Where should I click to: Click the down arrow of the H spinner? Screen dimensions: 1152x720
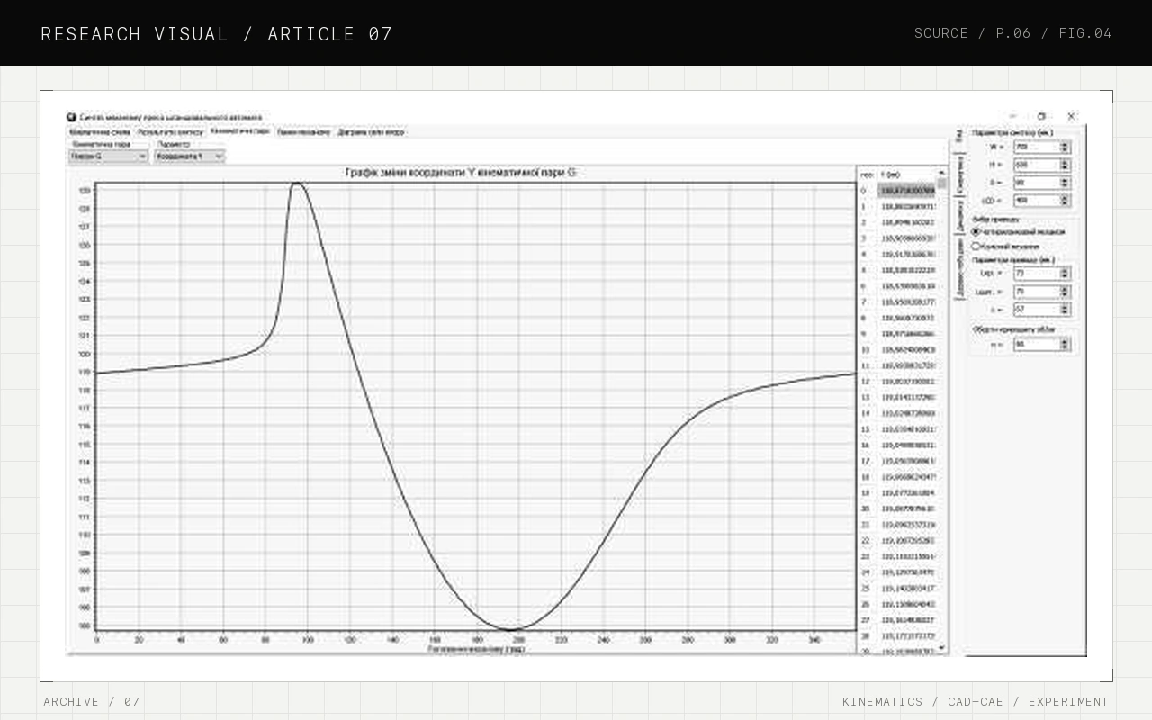click(x=1065, y=167)
